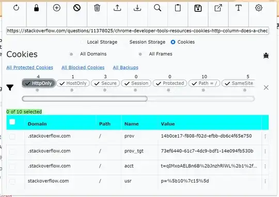Screen dimensions: 279x197
Task: Click the horizontal filter scrollbar thumb
Action: (x=85, y=99)
